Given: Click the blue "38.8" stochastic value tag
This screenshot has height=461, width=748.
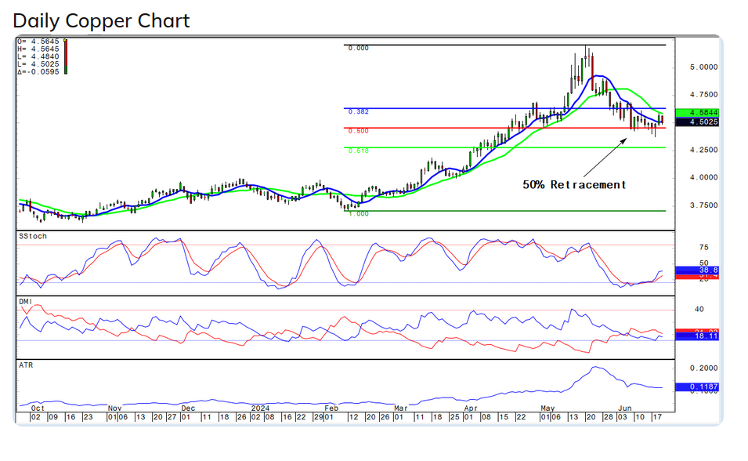Looking at the screenshot, I should click(x=697, y=270).
